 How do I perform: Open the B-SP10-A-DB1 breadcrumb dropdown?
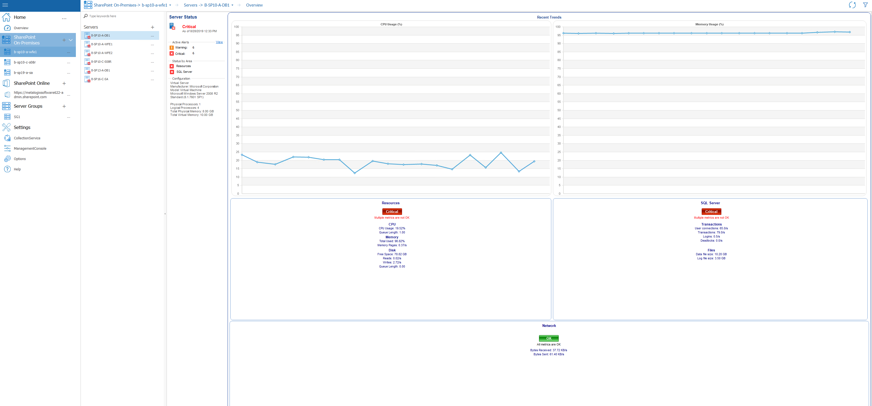(232, 5)
